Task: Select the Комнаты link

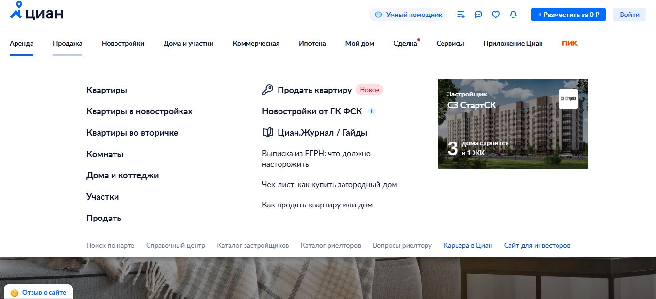Action: click(105, 154)
